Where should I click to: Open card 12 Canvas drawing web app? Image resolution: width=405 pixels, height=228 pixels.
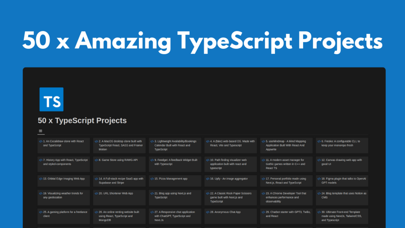click(x=342, y=164)
